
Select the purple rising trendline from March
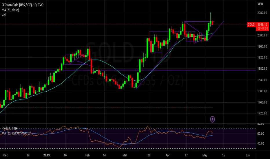tap(156, 65)
